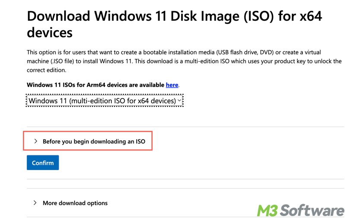Follow the "here" link for Arm64 ISOs
Screen dimensions: 345x218
point(172,85)
